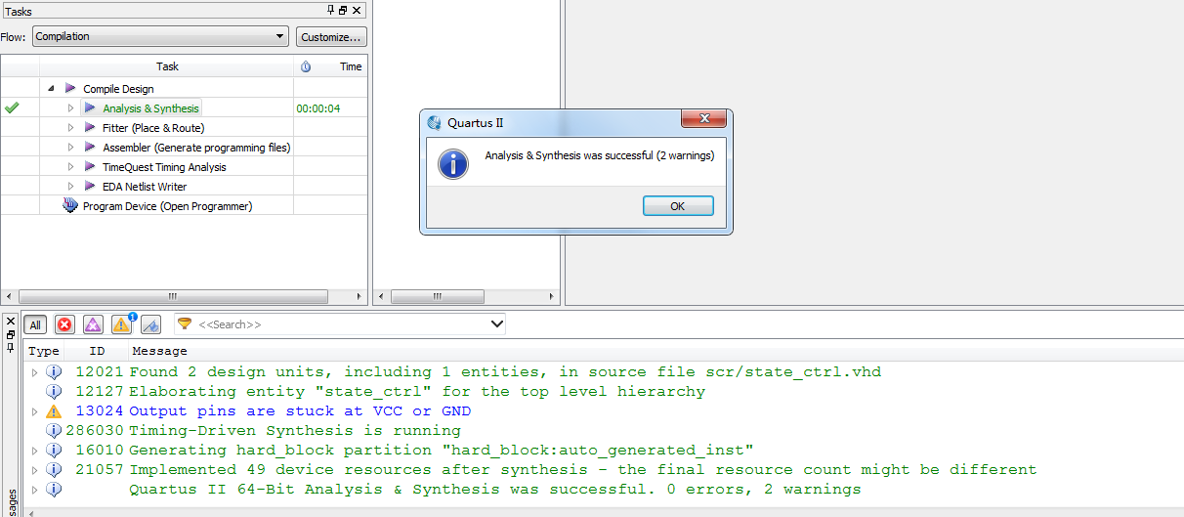The image size is (1184, 517).
Task: Expand message 21057 details
Action: pos(35,470)
